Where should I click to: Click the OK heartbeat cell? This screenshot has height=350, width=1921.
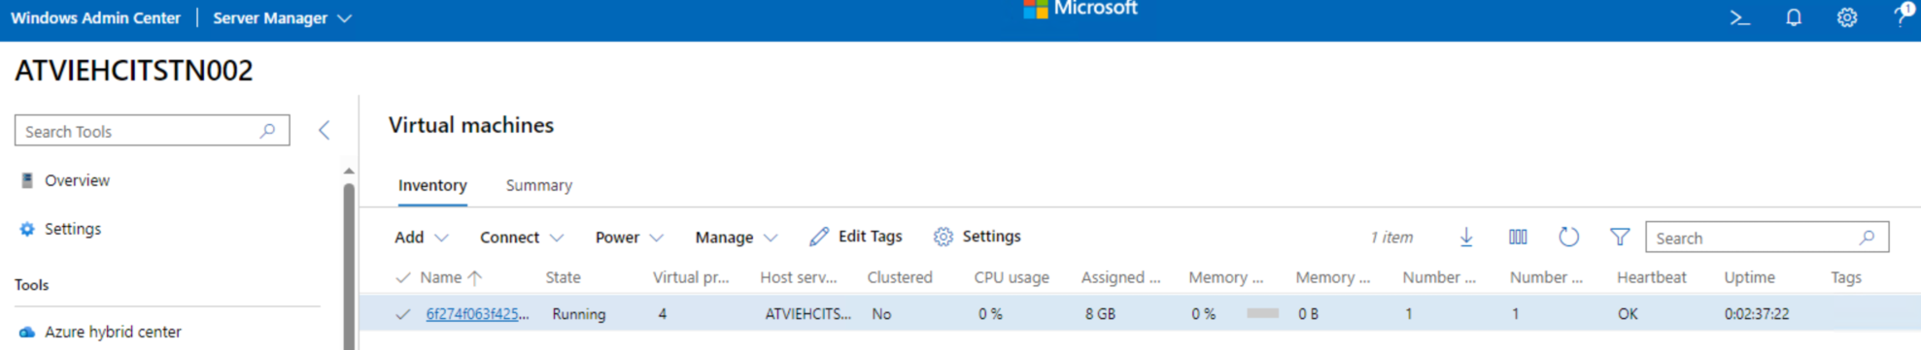(x=1629, y=314)
